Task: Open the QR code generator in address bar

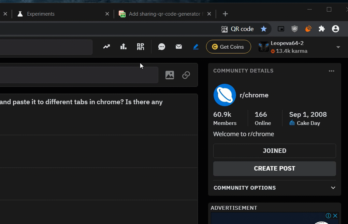Action: click(237, 29)
